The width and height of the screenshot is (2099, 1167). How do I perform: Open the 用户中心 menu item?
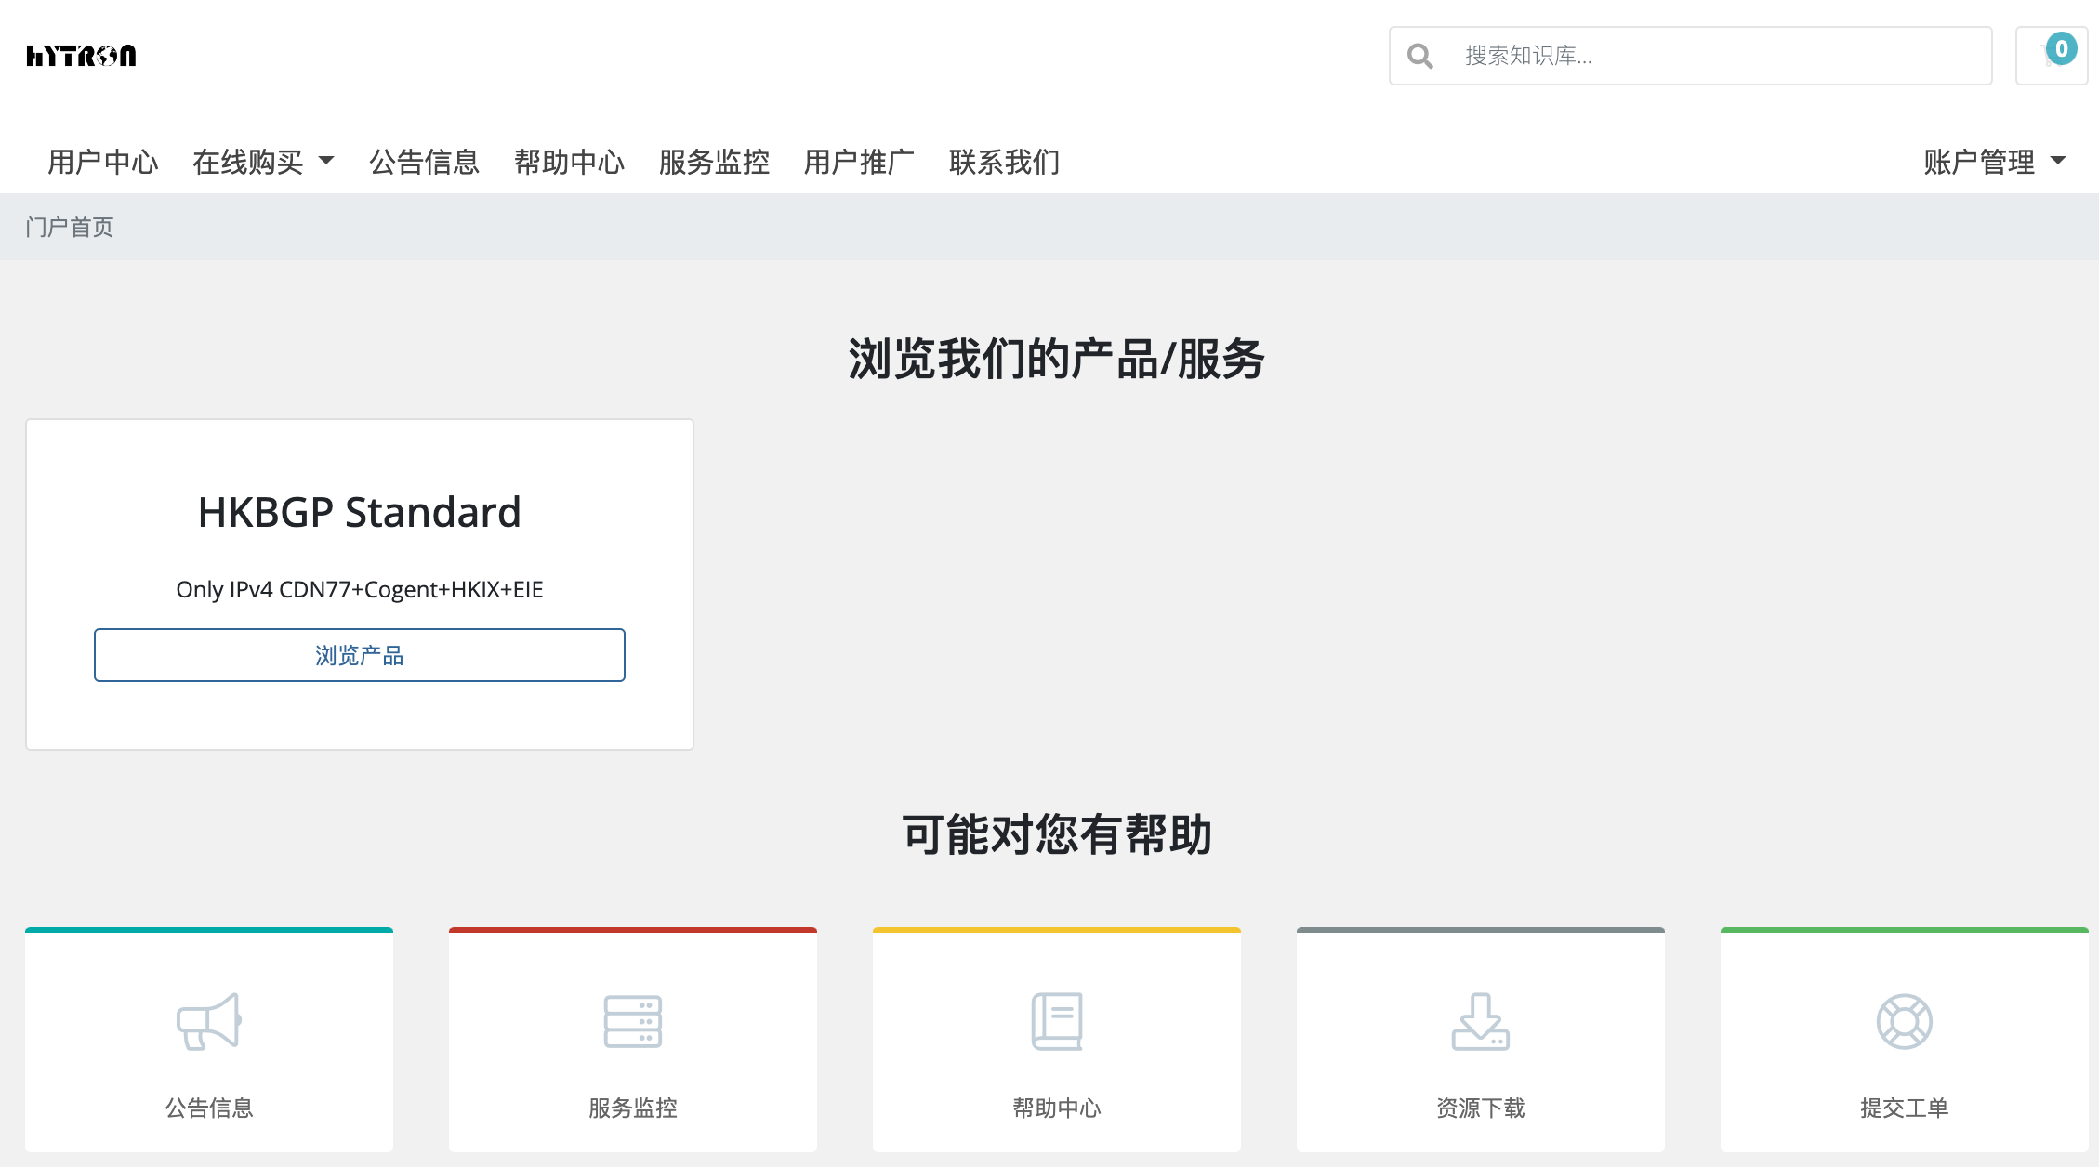pyautogui.click(x=102, y=161)
